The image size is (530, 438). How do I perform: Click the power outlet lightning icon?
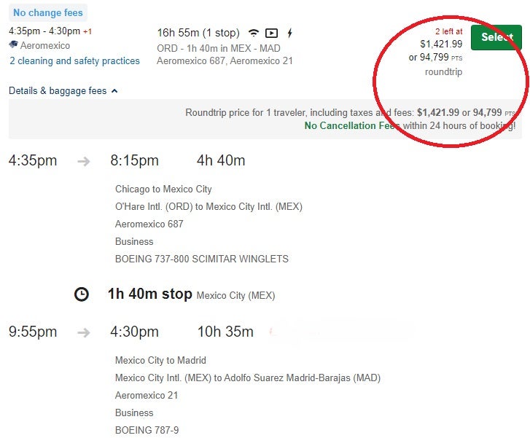(289, 33)
